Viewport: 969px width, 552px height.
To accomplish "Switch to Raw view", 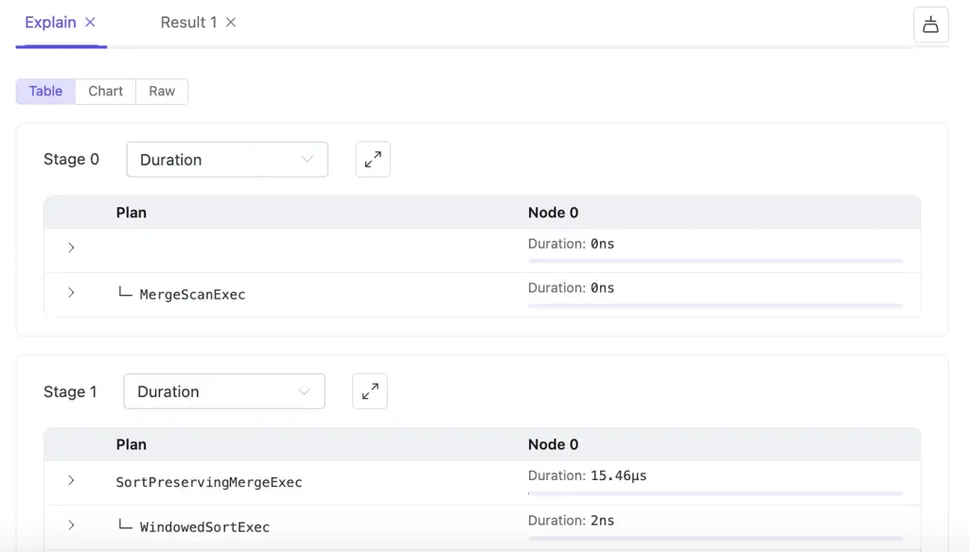I will click(162, 91).
